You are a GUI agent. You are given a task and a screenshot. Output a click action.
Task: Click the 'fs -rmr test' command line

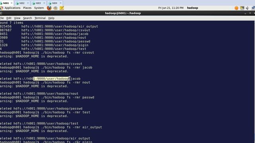pos(45,112)
